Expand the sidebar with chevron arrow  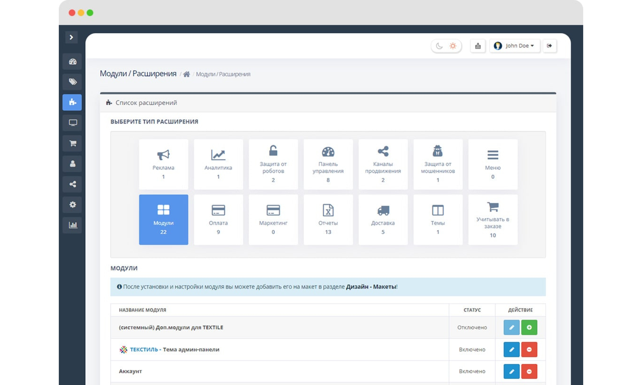coord(71,37)
